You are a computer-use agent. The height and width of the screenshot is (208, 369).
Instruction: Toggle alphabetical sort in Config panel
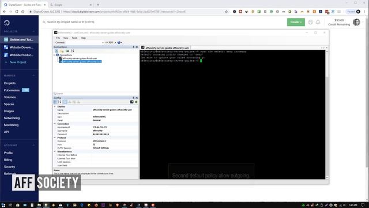click(x=60, y=102)
